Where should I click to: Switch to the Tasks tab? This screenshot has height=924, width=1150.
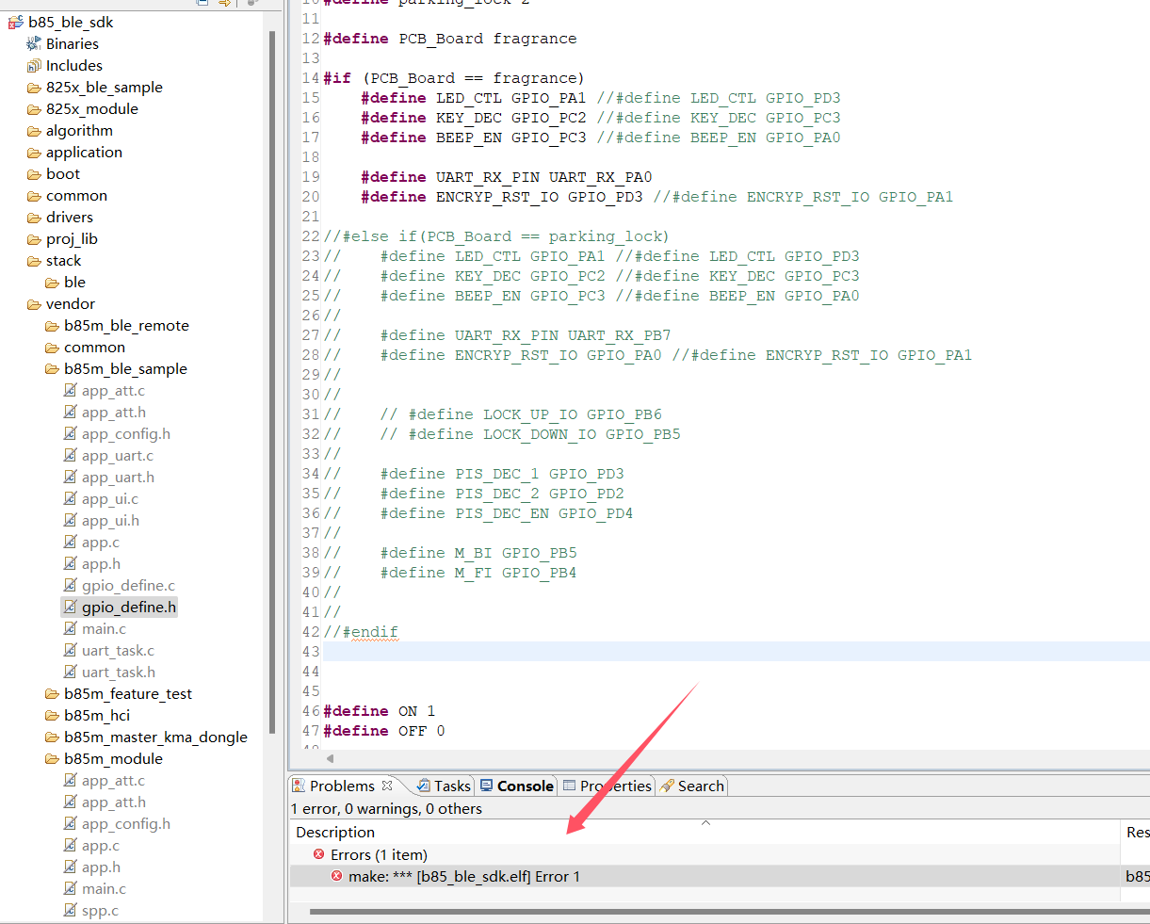click(x=444, y=786)
